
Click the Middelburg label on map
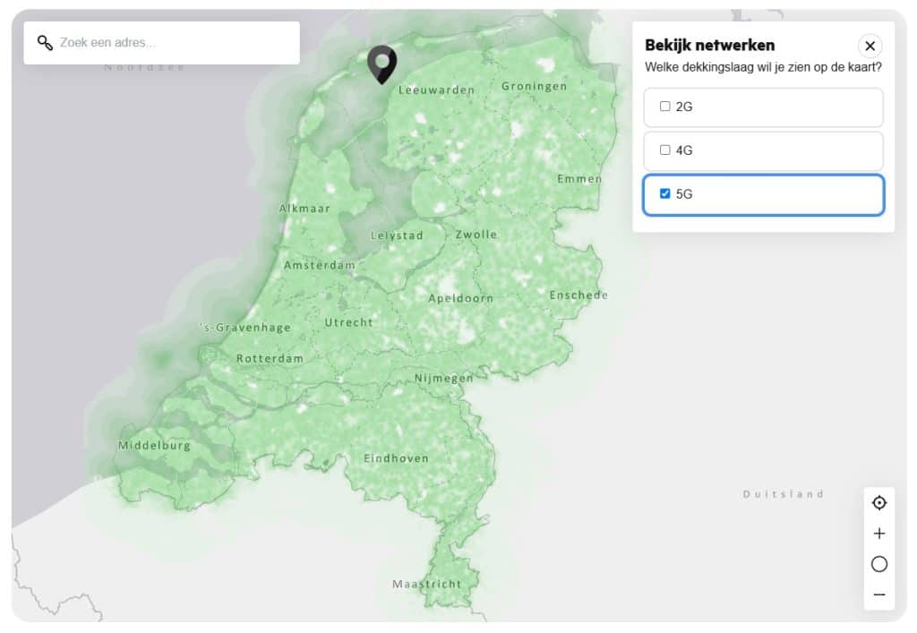[x=154, y=445]
